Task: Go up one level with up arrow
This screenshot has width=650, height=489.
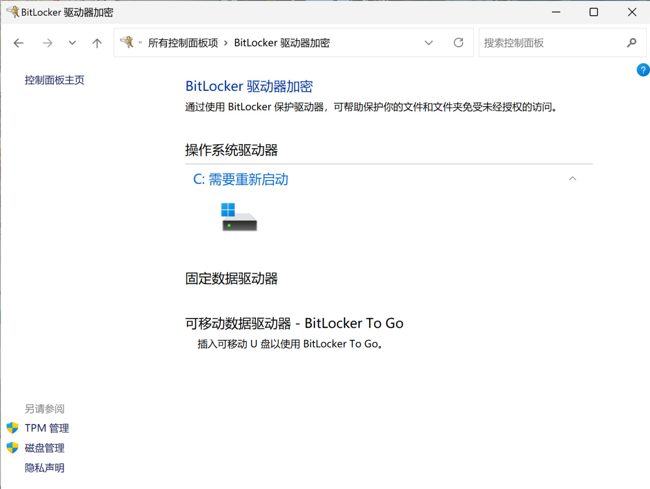Action: coord(97,43)
